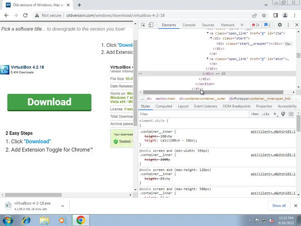Collapse the div class start node
301x226 pixels.
(x=211, y=38)
